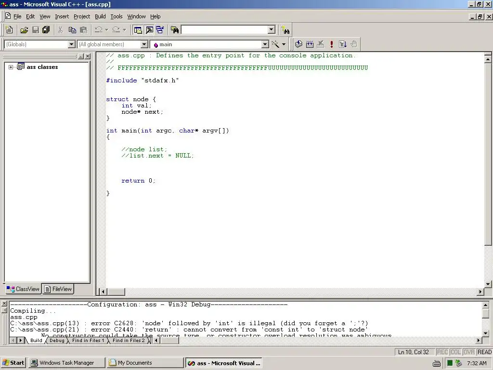Screen dimensions: 493x370
Task: Select the Build output tab
Action: [x=36, y=341]
